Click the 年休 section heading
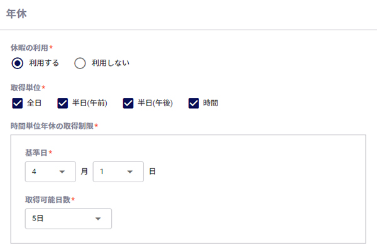The width and height of the screenshot is (377, 250). [x=16, y=13]
